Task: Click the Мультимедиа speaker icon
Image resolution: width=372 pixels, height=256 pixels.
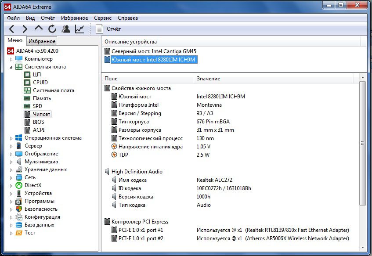Action: tap(19, 162)
